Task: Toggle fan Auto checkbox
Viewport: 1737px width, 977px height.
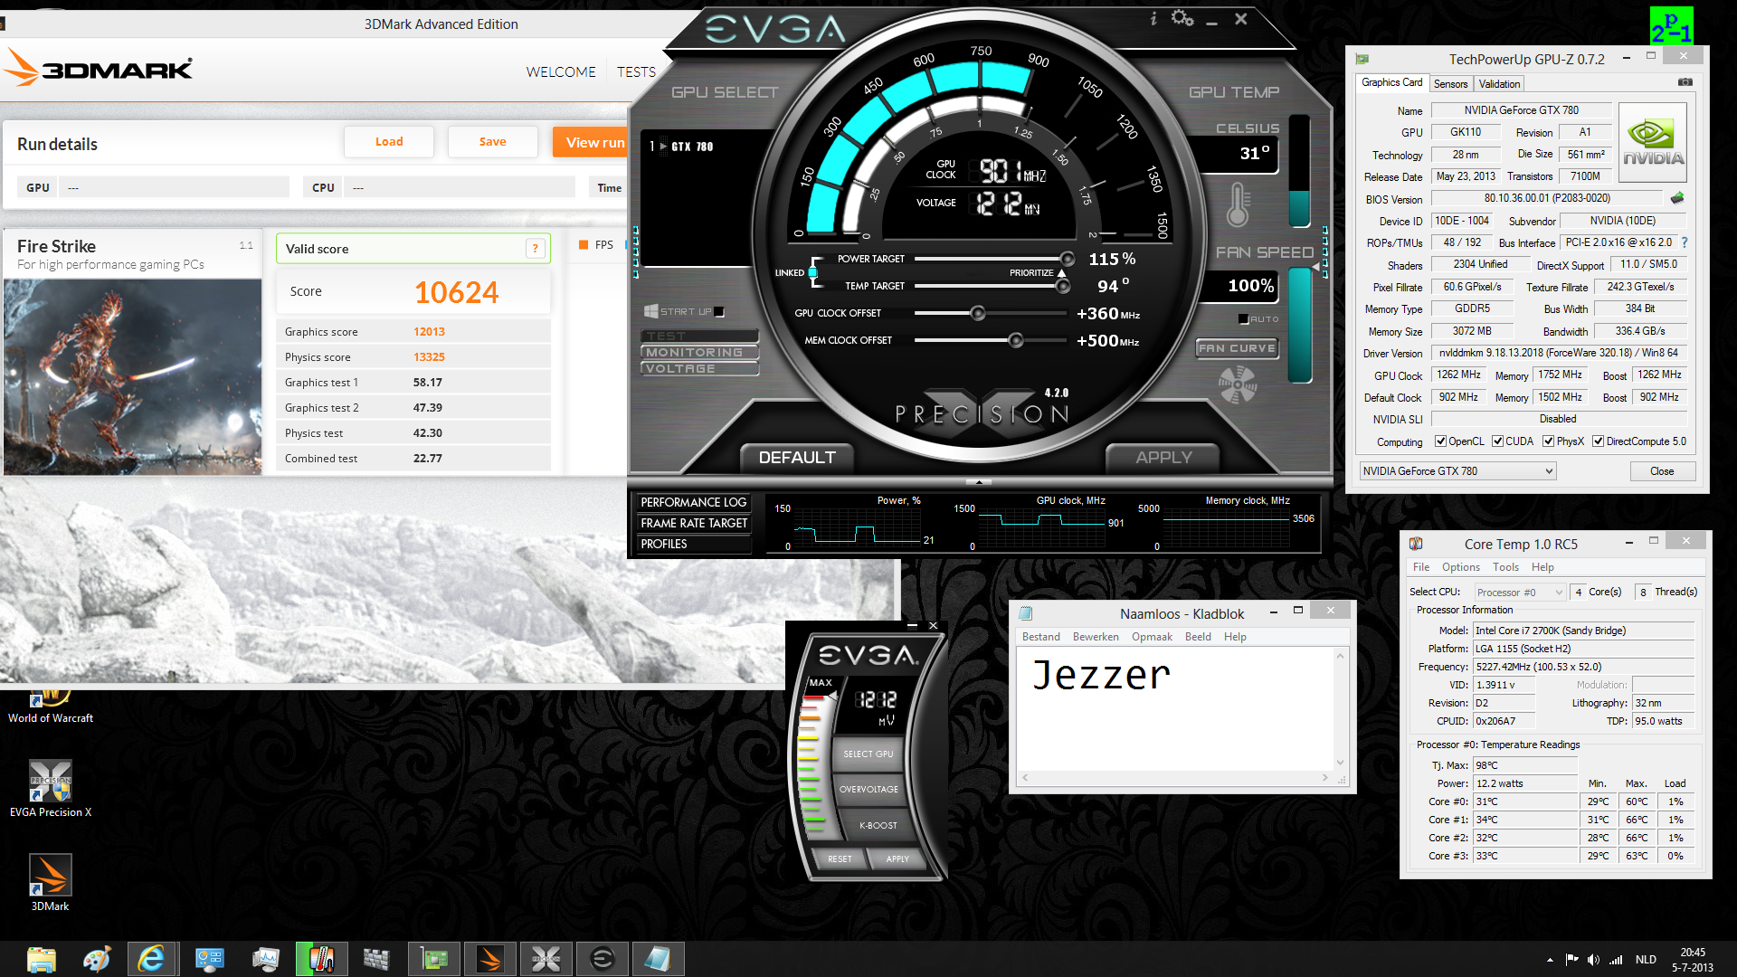Action: tap(1244, 319)
